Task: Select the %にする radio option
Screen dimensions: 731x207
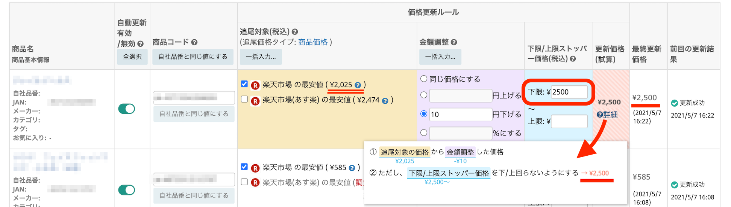Action: coord(424,133)
